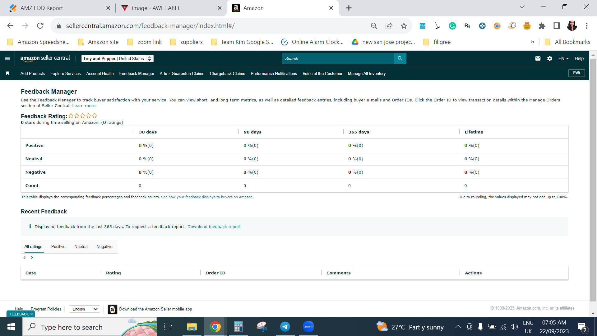Click the page vertical scrollbar
597x336 pixels.
[593, 180]
